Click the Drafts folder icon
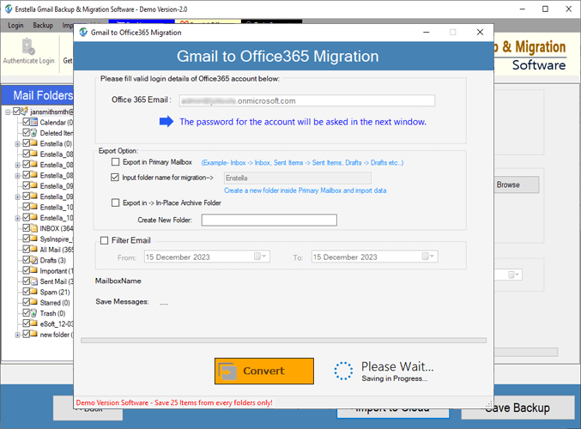The width and height of the screenshot is (581, 429). [34, 261]
